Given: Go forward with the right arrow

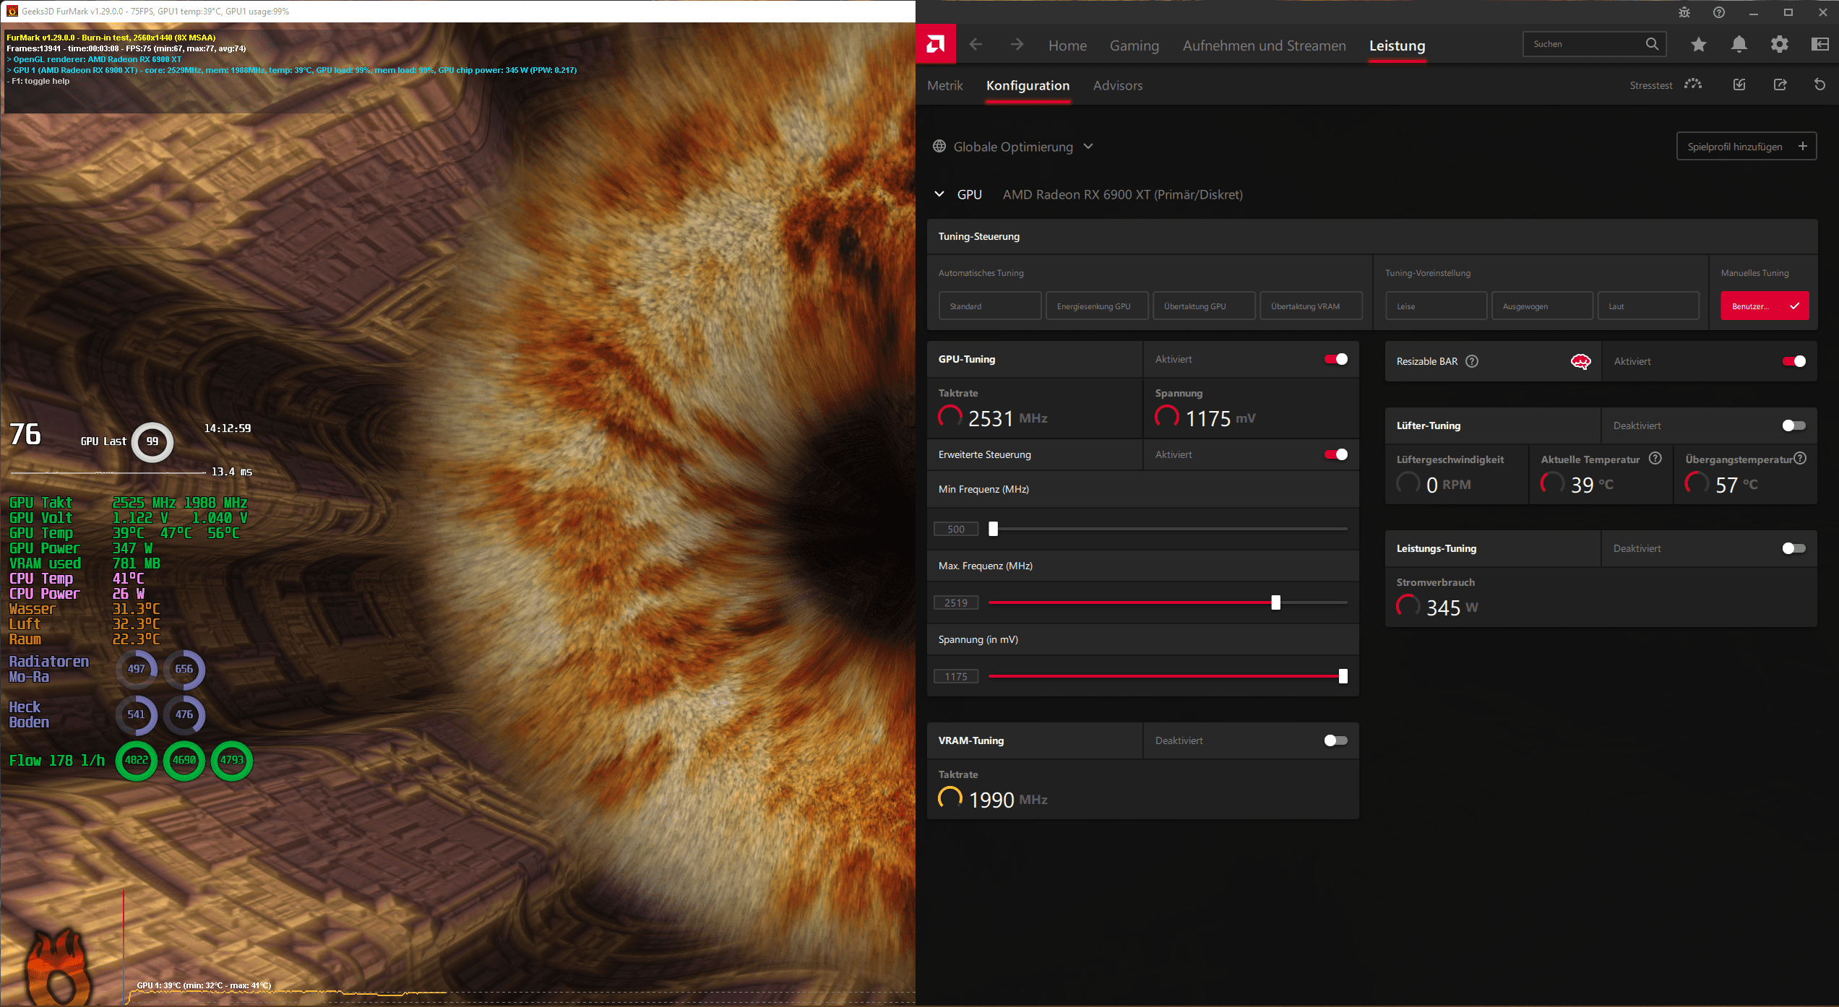Looking at the screenshot, I should (1017, 45).
